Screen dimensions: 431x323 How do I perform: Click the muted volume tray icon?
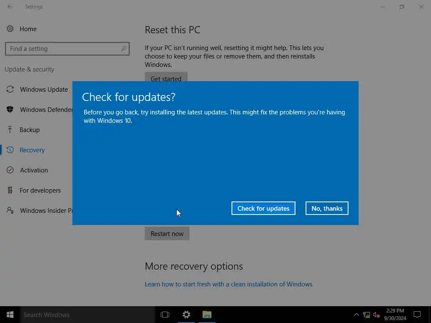[x=377, y=315]
